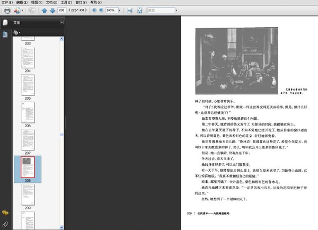Open the attachments paperclip panel
318x230 pixels.
(x=5, y=224)
